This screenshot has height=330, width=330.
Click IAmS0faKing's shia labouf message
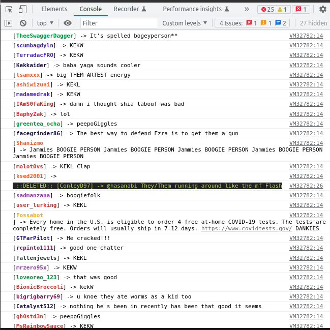coord(127,104)
